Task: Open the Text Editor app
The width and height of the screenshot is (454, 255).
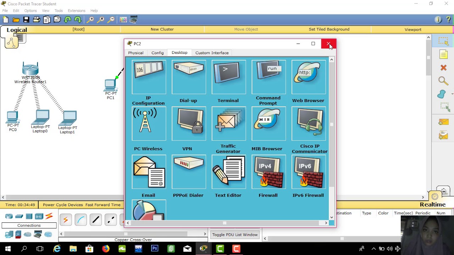Action: tap(229, 172)
